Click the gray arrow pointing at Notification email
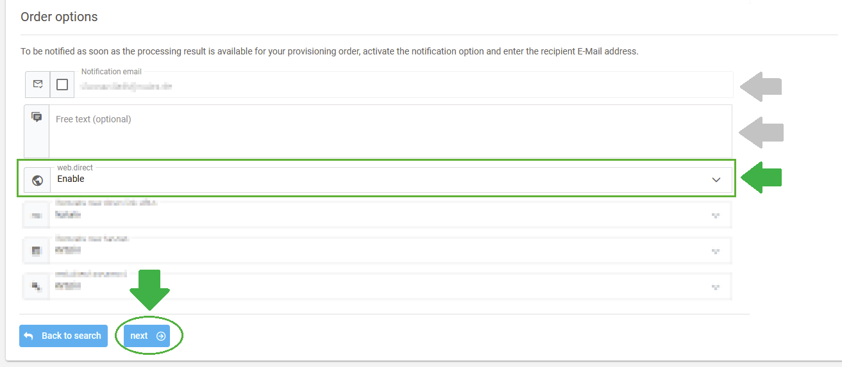842x367 pixels. [x=761, y=86]
